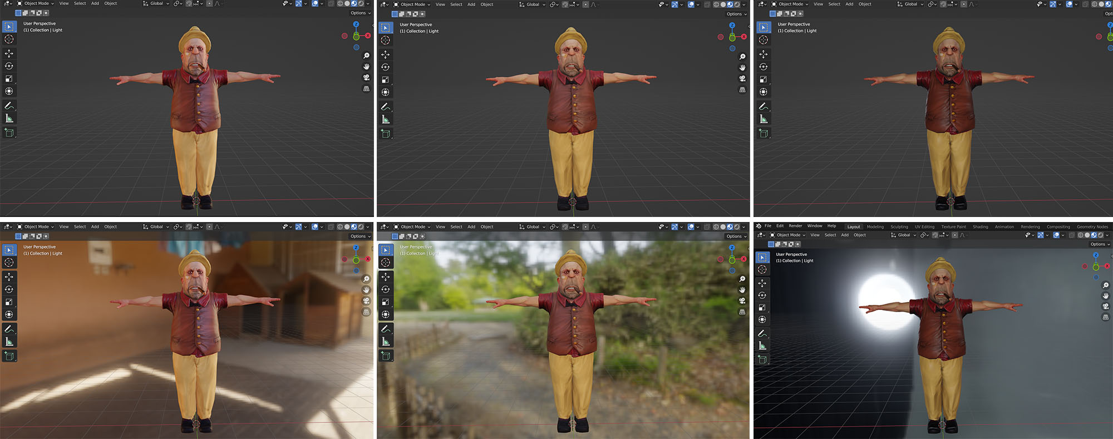Pick the Scale tool in bottom-left viewport
Viewport: 1113px width, 439px height.
(9, 302)
